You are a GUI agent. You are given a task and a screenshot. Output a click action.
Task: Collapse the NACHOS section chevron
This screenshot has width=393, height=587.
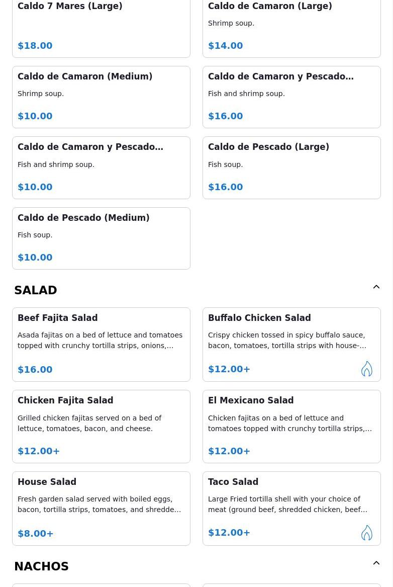[x=376, y=563]
